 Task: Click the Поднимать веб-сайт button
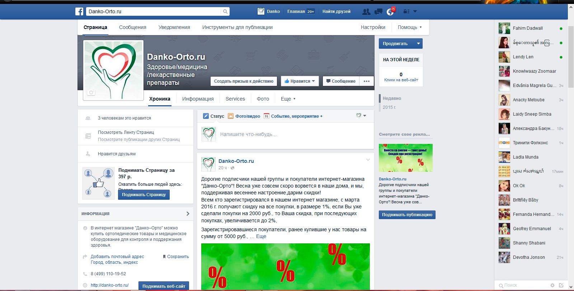tap(164, 286)
